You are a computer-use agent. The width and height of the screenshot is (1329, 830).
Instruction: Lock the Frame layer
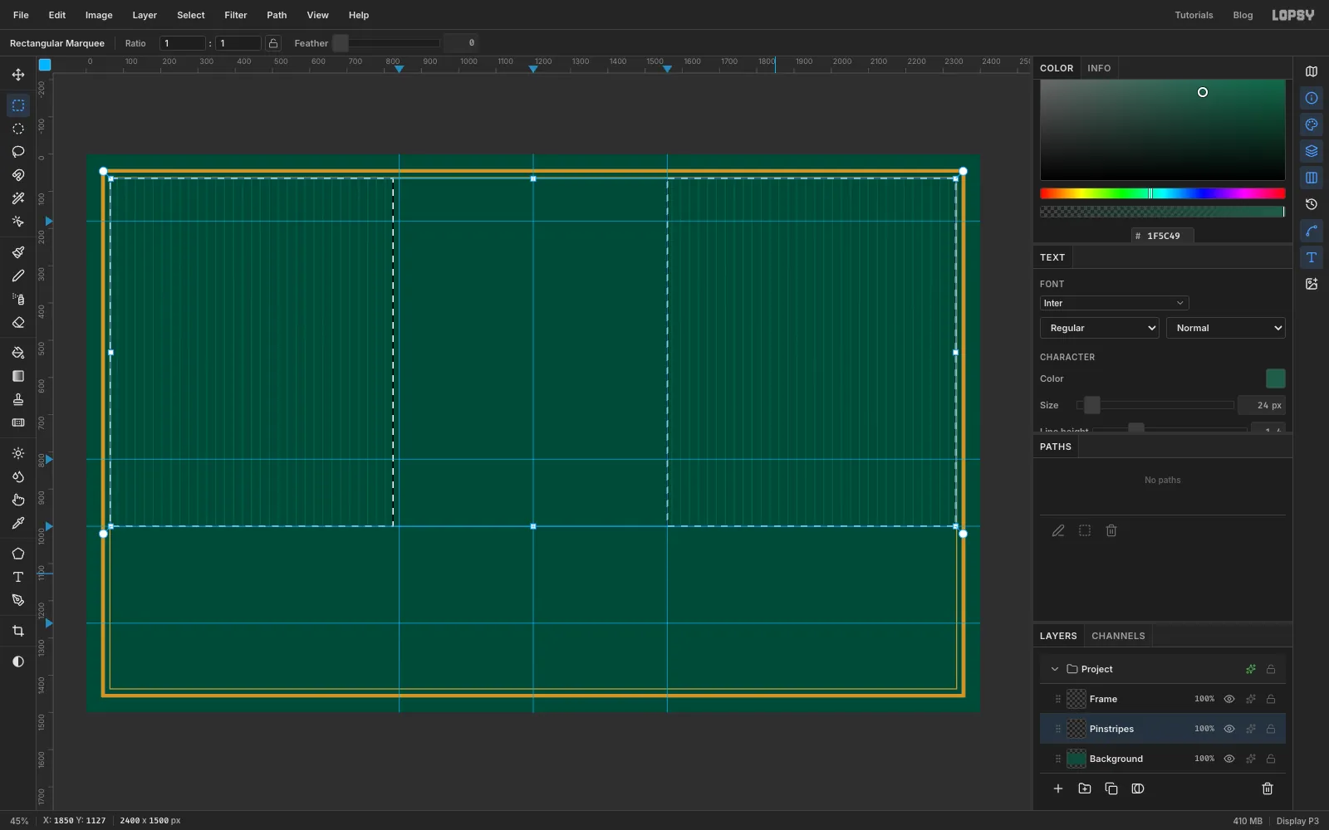pyautogui.click(x=1271, y=699)
